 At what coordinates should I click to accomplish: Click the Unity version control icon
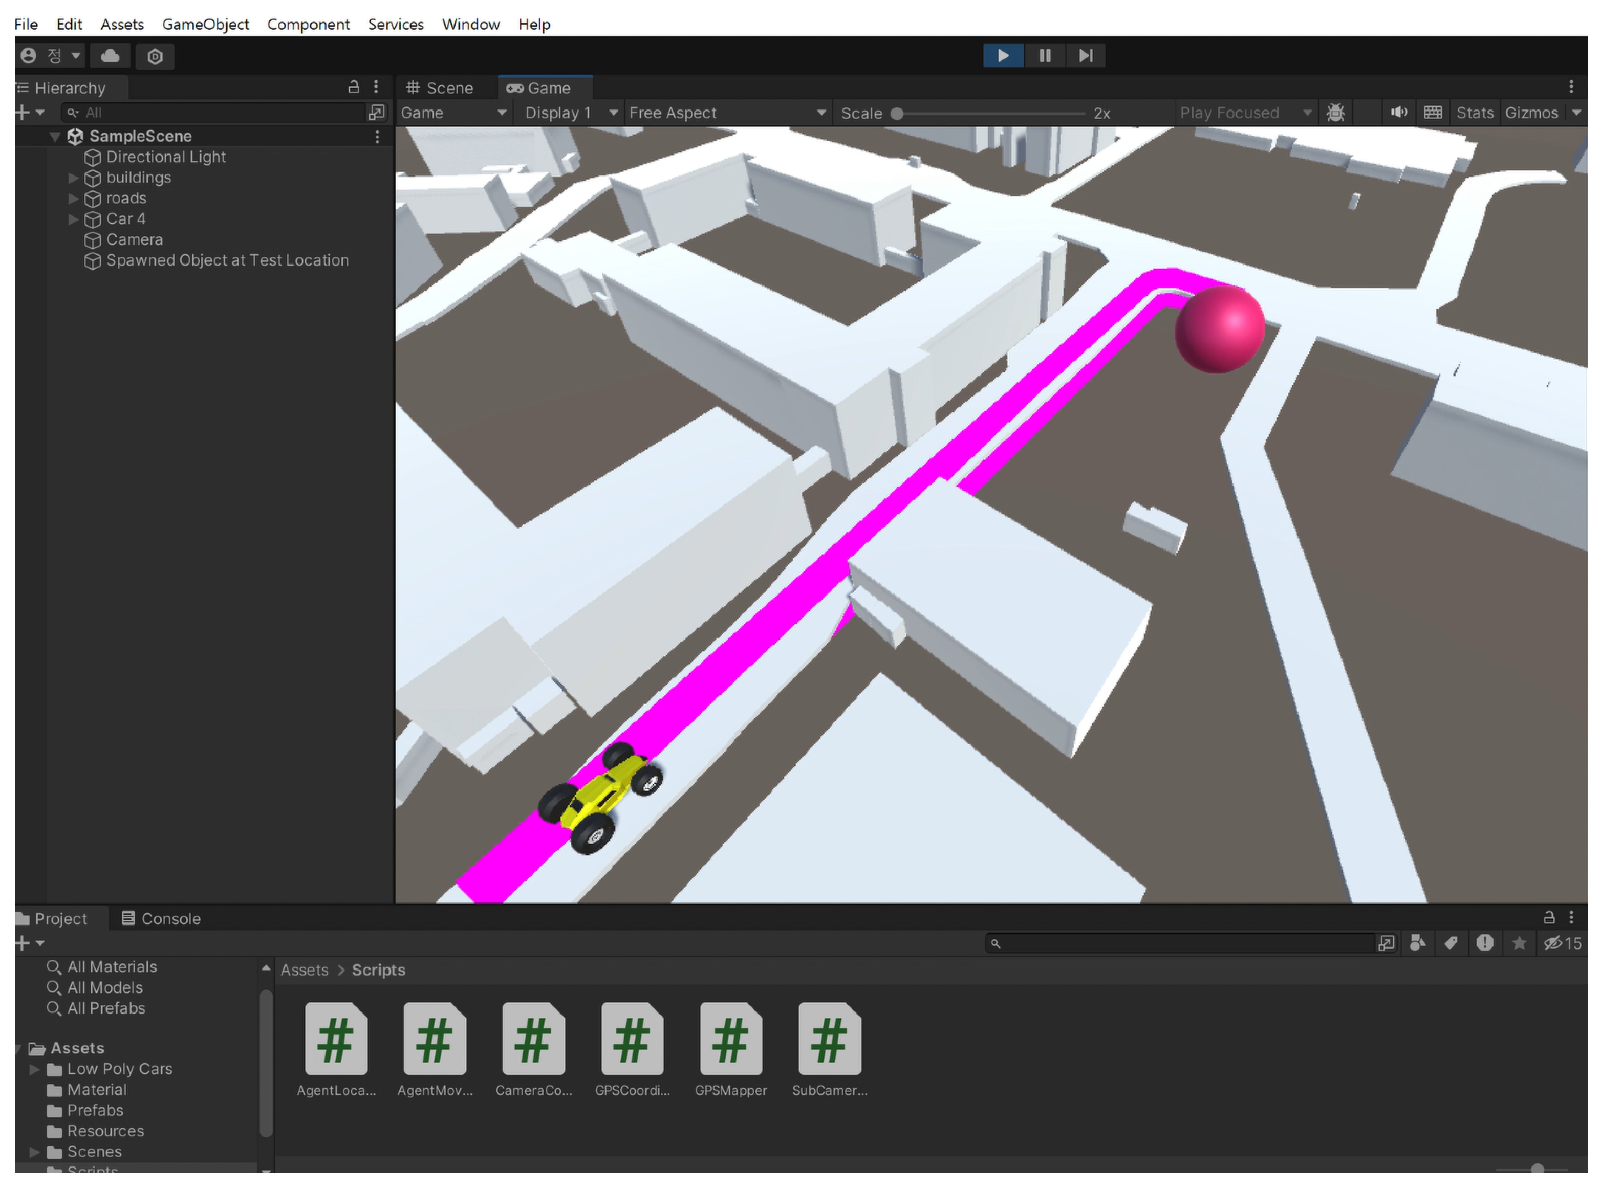pyautogui.click(x=155, y=56)
